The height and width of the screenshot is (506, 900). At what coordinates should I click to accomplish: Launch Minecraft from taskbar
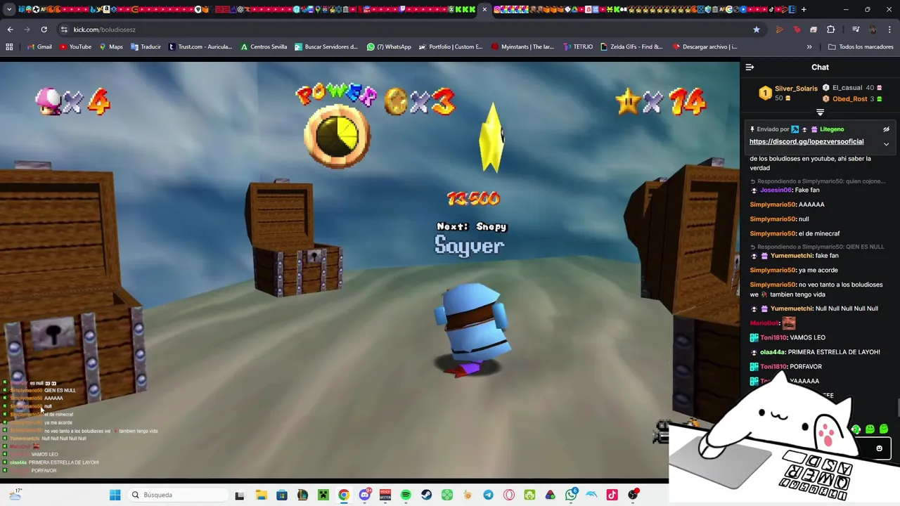point(323,495)
